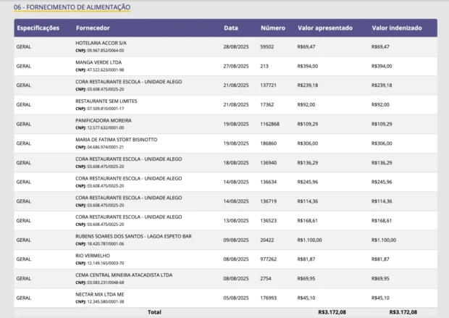Click the date 28/08/2025
Image resolution: width=449 pixels, height=318 pixels.
point(236,46)
